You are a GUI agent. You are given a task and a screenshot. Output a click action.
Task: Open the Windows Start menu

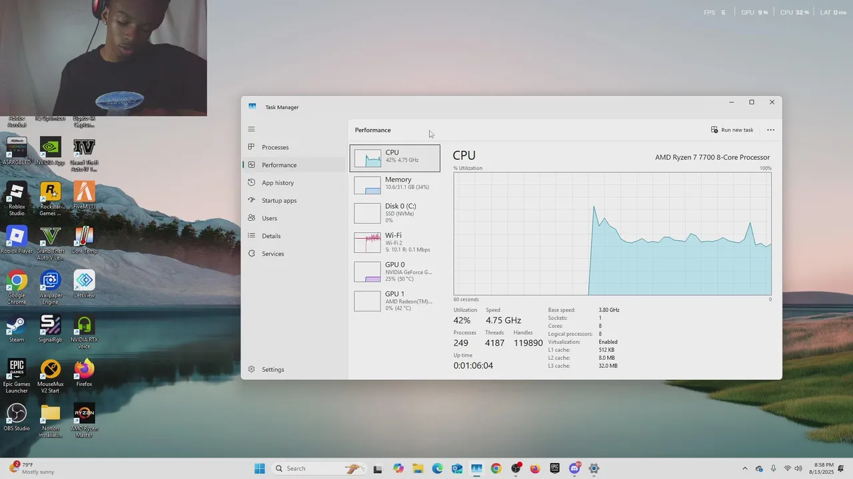(260, 468)
